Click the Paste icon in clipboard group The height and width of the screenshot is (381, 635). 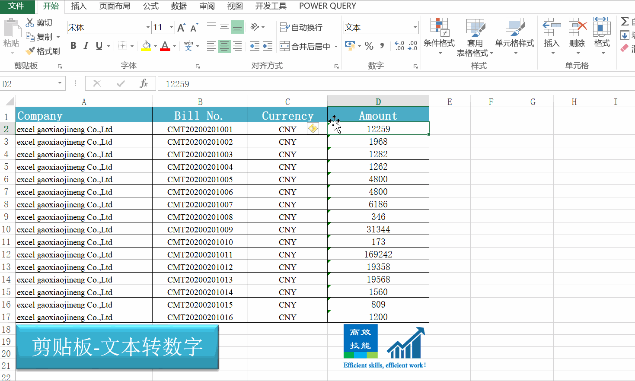click(x=12, y=28)
